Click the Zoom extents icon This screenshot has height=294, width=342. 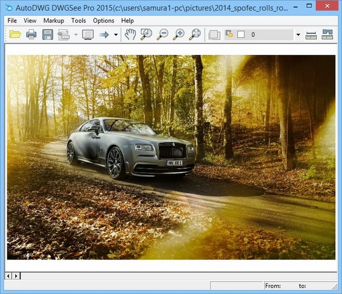point(195,35)
